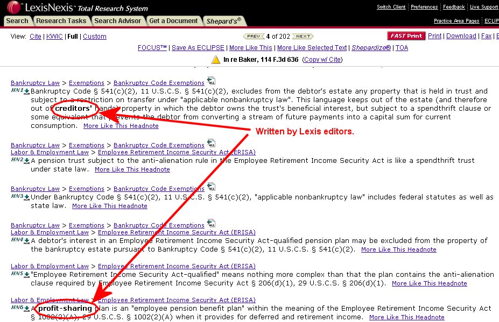Open the TOA link
499x322 pixels.
point(402,48)
